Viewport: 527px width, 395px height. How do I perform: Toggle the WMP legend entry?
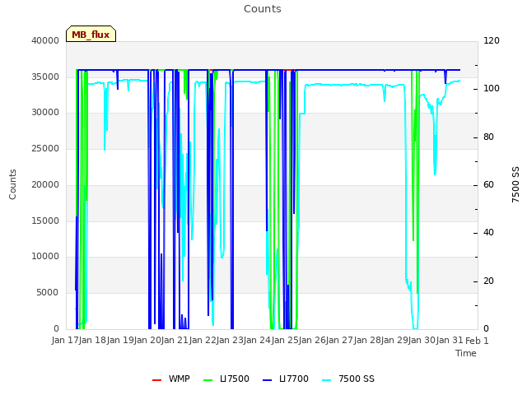[171, 379]
